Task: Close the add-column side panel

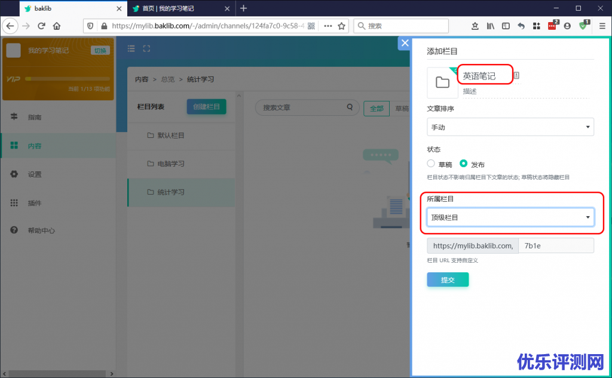Action: [405, 43]
